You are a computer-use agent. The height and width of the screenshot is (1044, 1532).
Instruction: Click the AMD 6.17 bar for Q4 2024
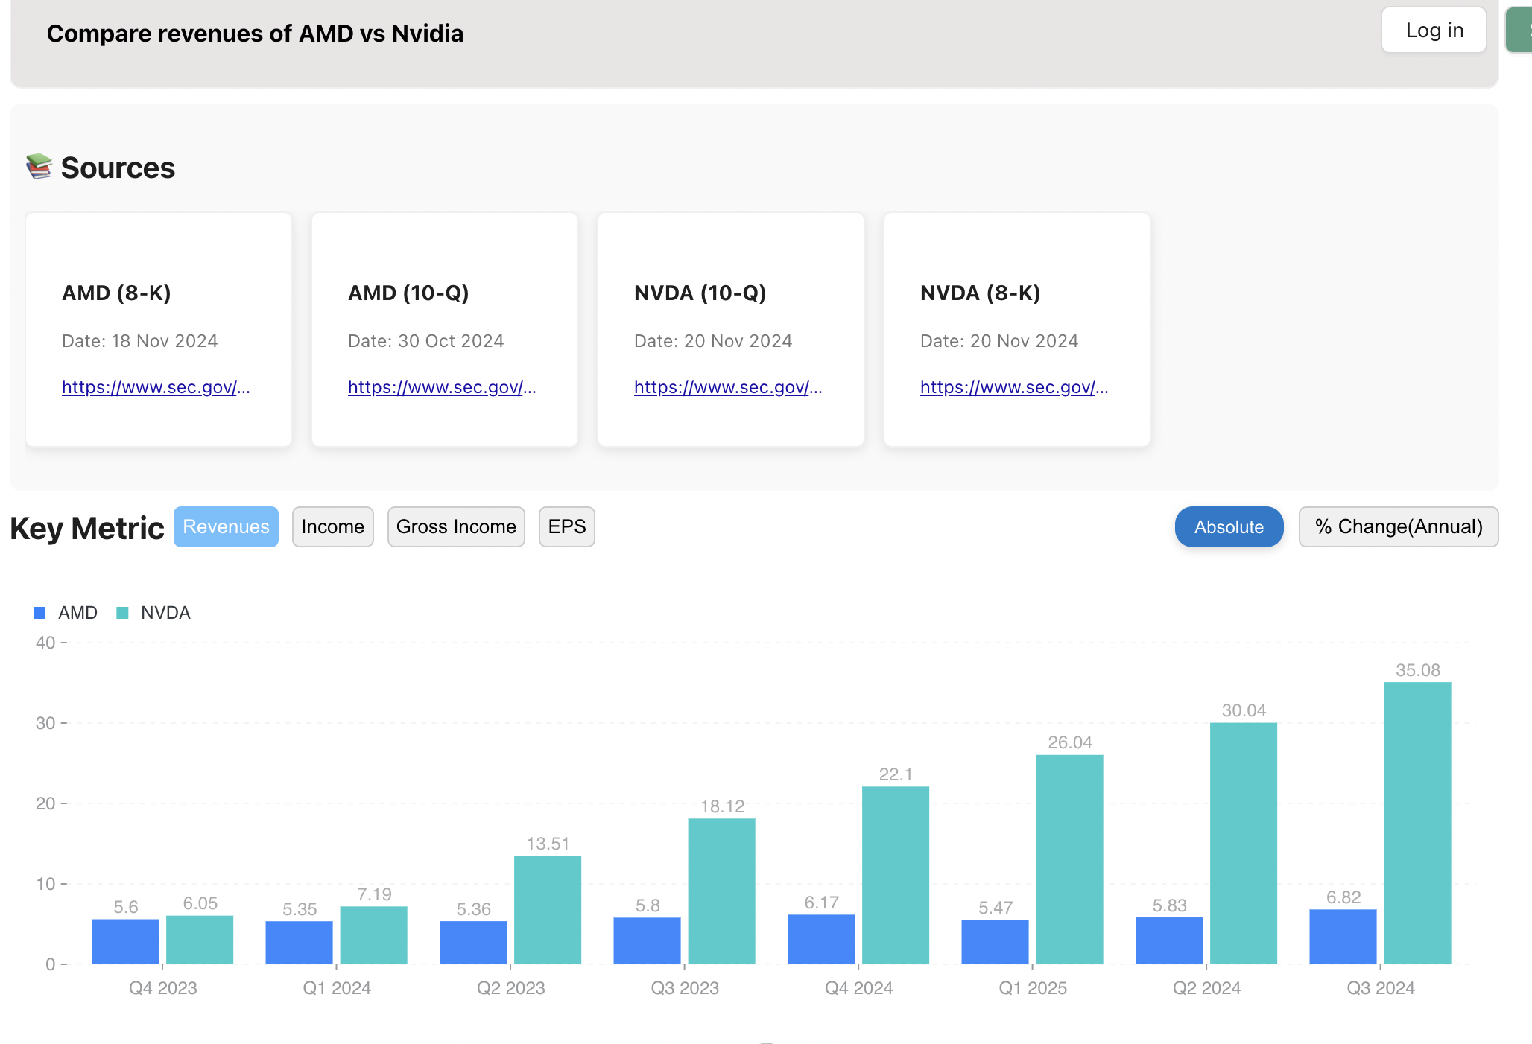click(821, 940)
